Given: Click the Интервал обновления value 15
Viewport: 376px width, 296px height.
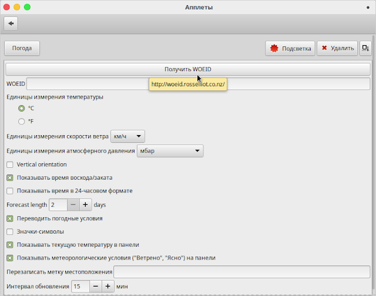Looking at the screenshot, I should 80,287.
